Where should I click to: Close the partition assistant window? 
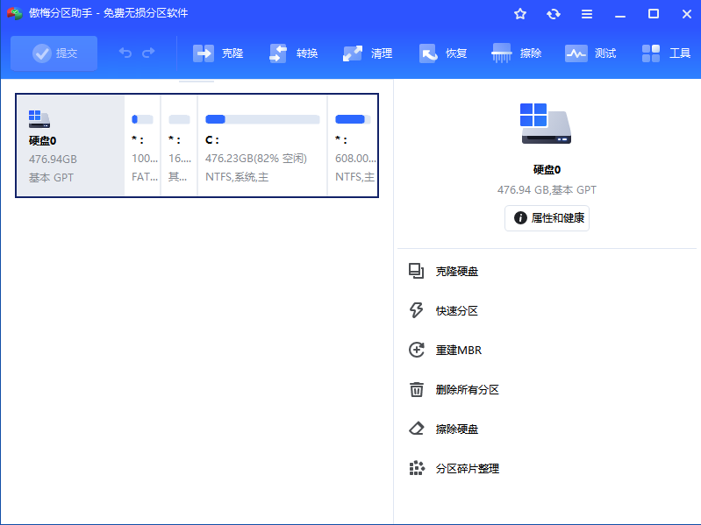coord(687,14)
